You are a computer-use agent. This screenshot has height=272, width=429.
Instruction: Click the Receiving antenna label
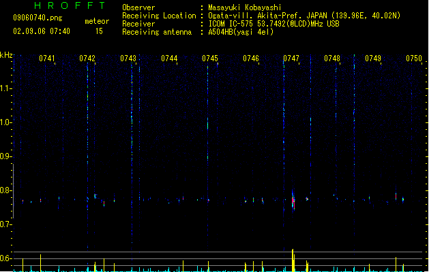[x=157, y=32]
